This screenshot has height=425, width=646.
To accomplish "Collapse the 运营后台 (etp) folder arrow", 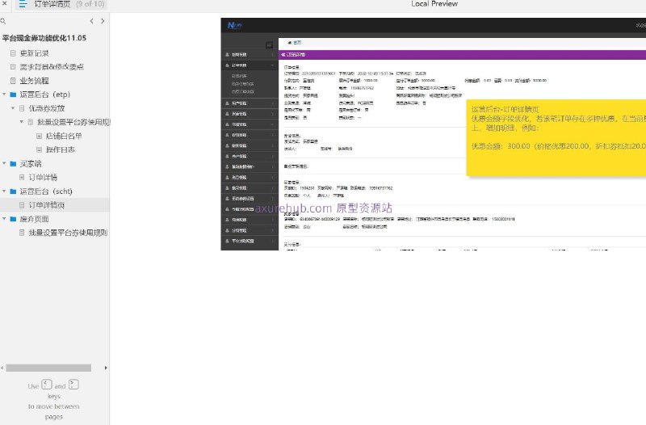I will click(x=4, y=95).
